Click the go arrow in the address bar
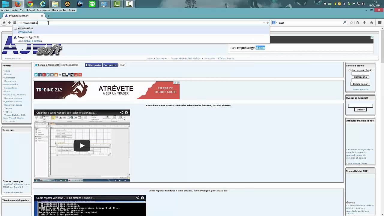Viewport: 384px width, 216px height. coord(268,22)
